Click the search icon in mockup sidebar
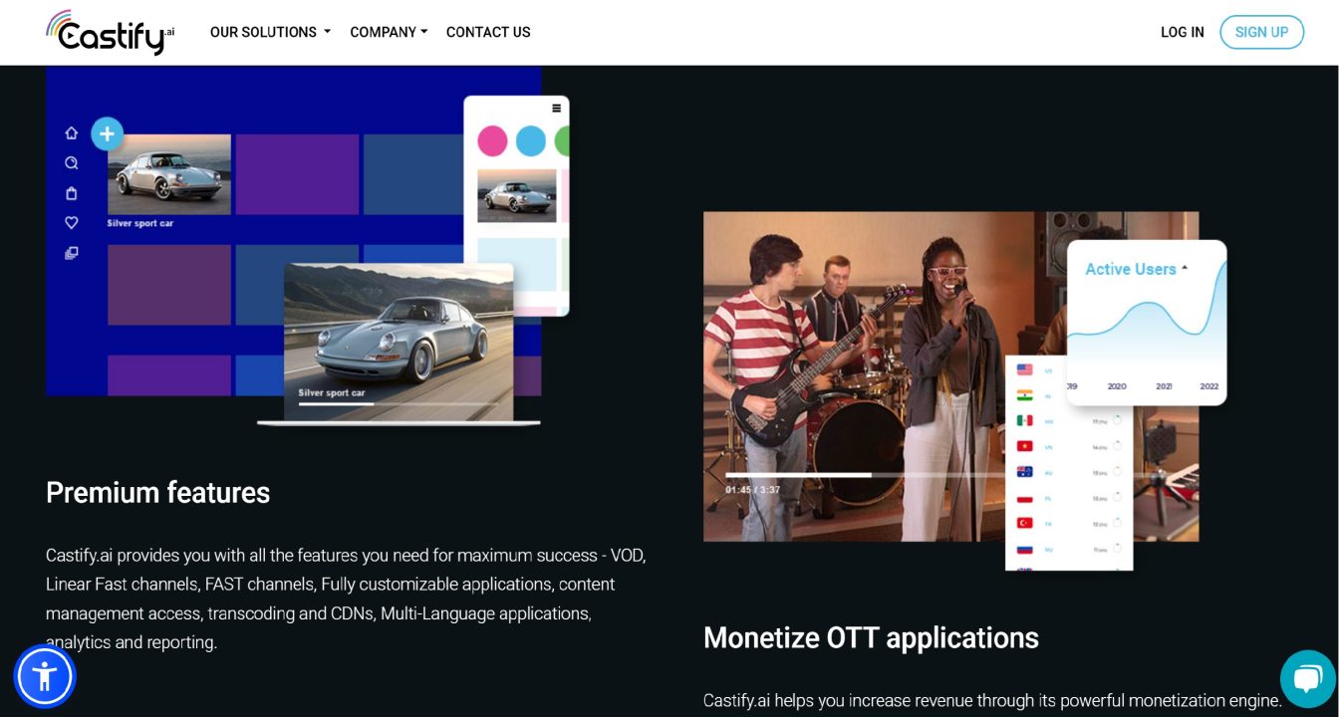This screenshot has width=1339, height=717. pyautogui.click(x=72, y=163)
